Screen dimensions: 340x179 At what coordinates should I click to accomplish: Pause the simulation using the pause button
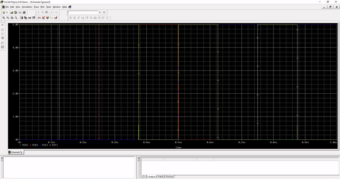[104, 12]
